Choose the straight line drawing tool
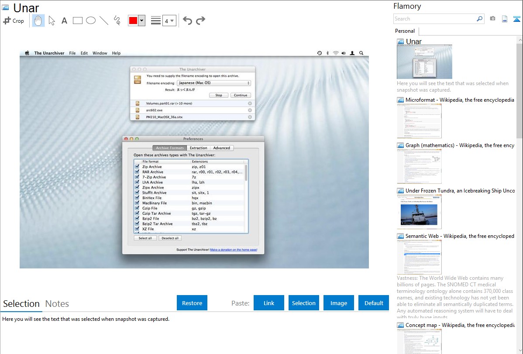The width and height of the screenshot is (523, 354). tap(104, 21)
